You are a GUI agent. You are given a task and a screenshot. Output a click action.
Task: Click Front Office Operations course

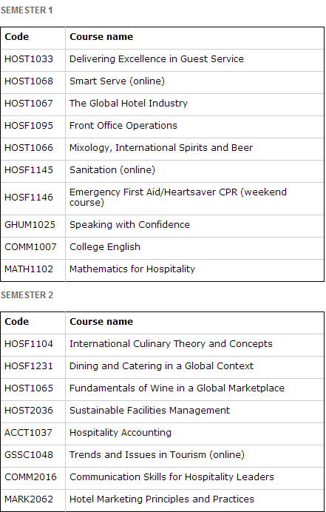123,126
